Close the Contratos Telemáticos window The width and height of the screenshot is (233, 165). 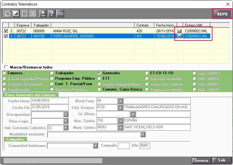pyautogui.click(x=228, y=4)
